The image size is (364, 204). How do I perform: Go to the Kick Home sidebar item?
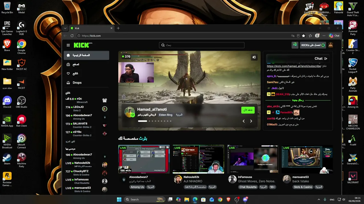(86, 55)
